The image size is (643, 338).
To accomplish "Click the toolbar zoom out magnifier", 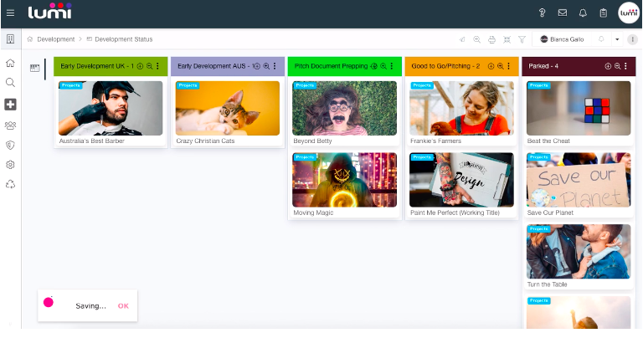I will pyautogui.click(x=477, y=39).
